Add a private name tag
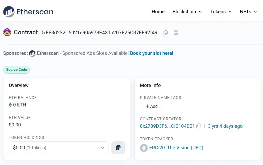The image size is (263, 165). tap(152, 106)
